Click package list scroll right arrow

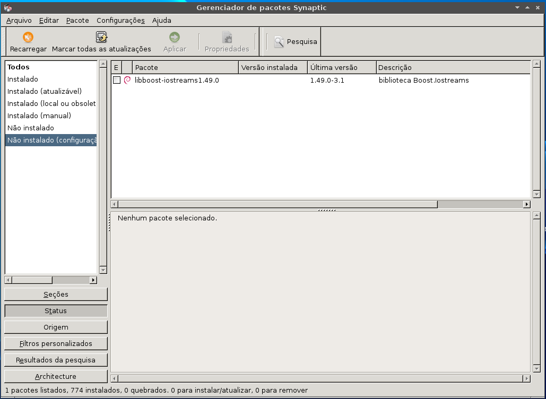(526, 204)
